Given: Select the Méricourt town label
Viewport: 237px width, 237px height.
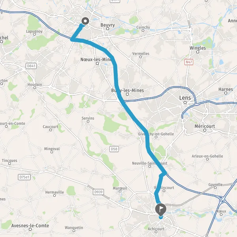Looking at the screenshot, I should pos(205,126).
